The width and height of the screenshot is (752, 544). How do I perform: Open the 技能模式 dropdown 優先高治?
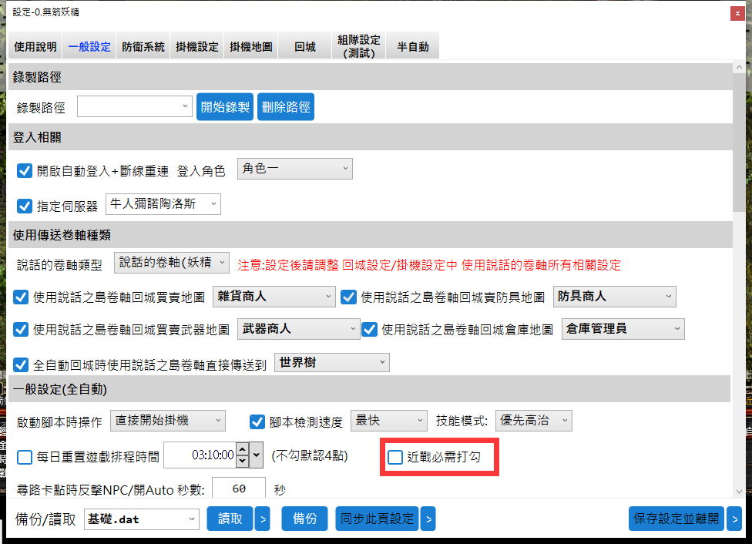[x=534, y=421]
